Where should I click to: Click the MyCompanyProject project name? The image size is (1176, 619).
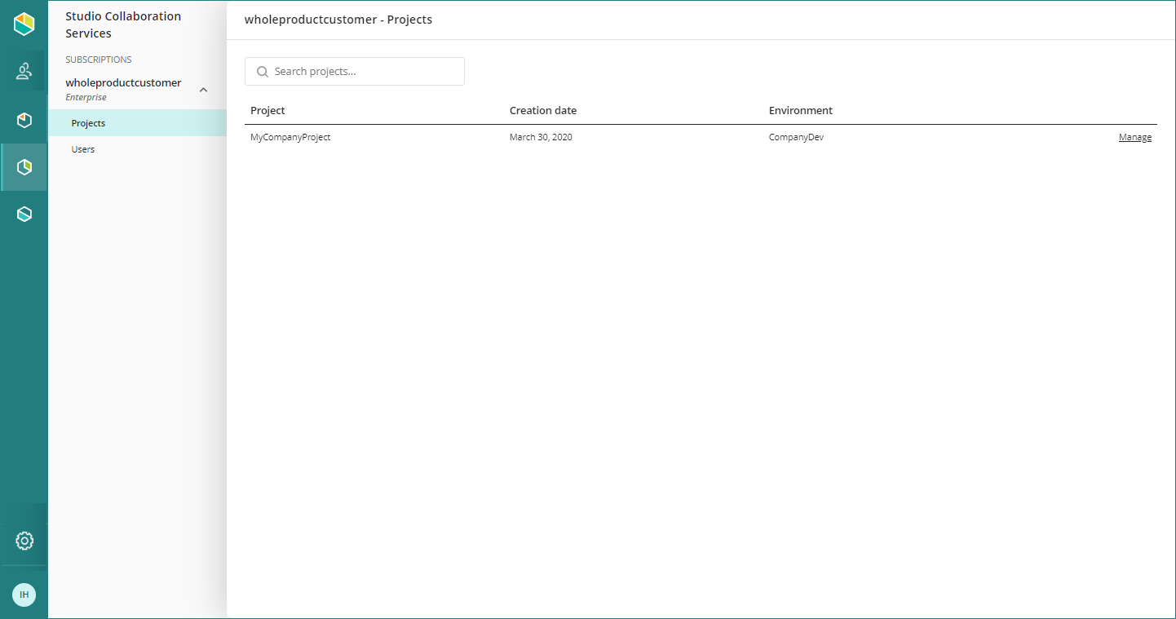click(290, 137)
